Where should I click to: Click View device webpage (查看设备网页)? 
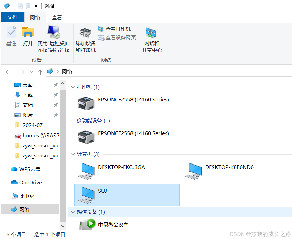[117, 38]
